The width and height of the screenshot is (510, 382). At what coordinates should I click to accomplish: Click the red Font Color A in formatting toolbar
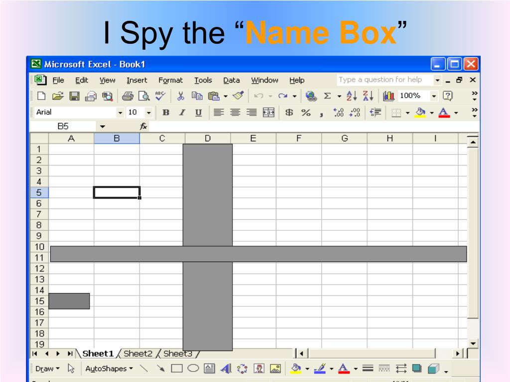[x=444, y=112]
